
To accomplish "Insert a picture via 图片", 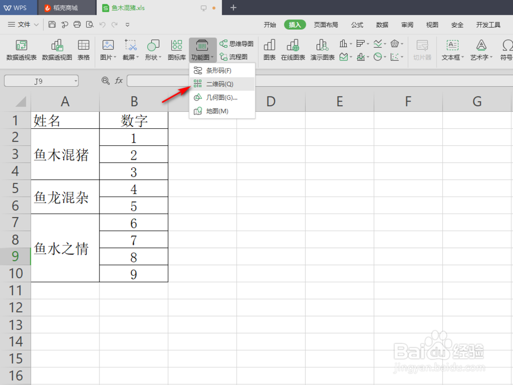I will tap(108, 50).
